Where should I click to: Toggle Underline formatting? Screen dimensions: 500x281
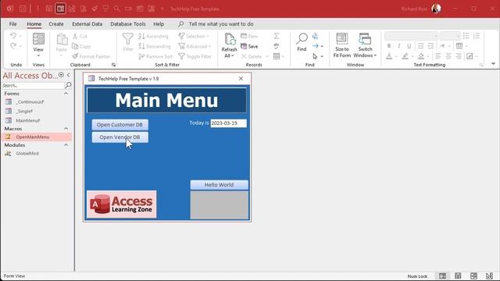409,46
